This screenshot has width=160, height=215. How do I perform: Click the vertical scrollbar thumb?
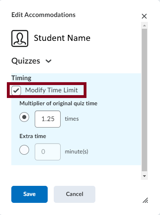tap(144, 100)
